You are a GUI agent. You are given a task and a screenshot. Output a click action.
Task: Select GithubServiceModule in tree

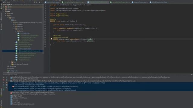coord(27,55)
